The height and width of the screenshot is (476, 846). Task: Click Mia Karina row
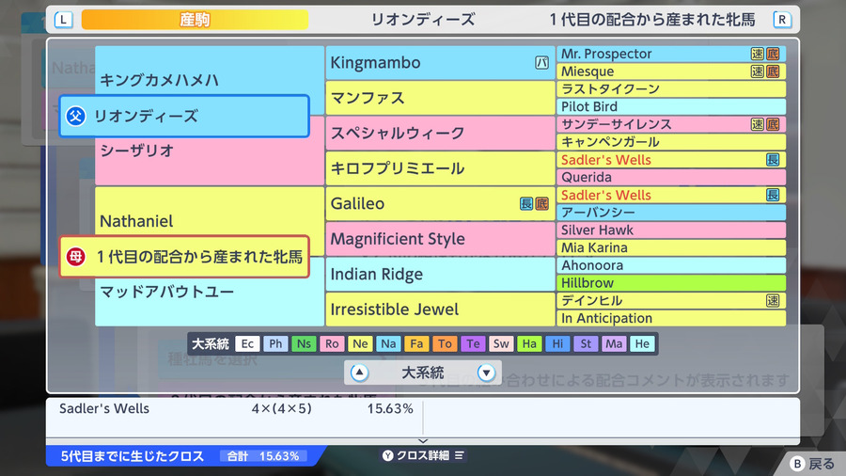tap(670, 247)
